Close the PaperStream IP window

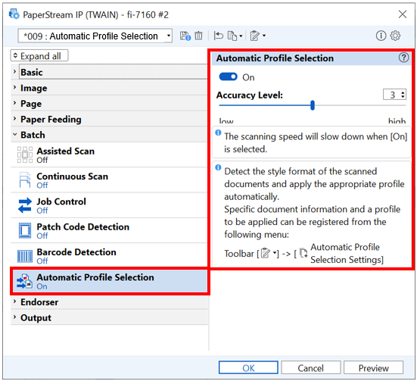[403, 14]
